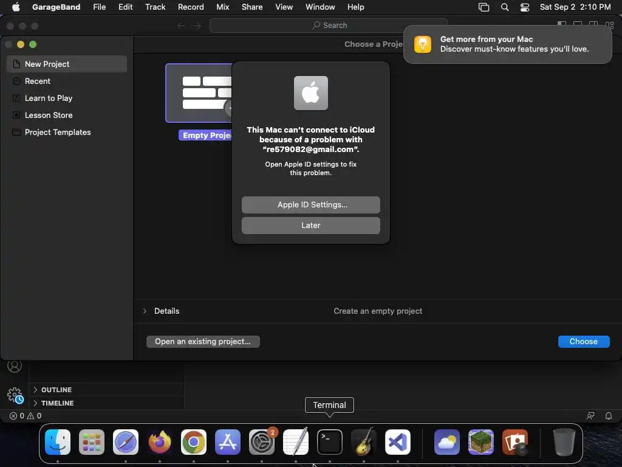Open Visual Studio Code from the Dock

(398, 442)
